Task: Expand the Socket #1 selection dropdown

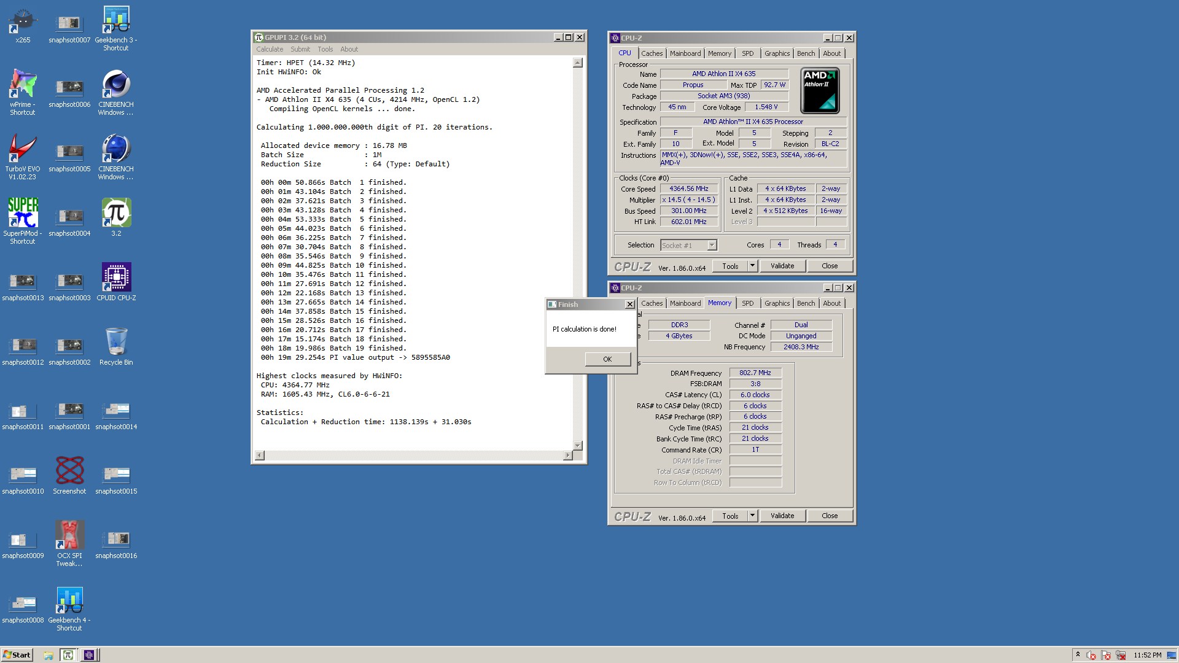Action: click(x=712, y=245)
